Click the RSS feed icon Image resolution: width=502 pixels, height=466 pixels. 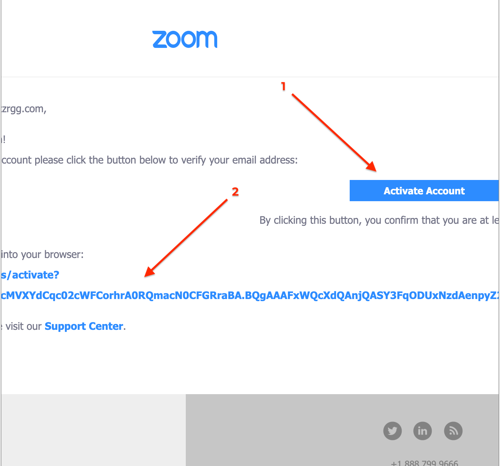[453, 431]
